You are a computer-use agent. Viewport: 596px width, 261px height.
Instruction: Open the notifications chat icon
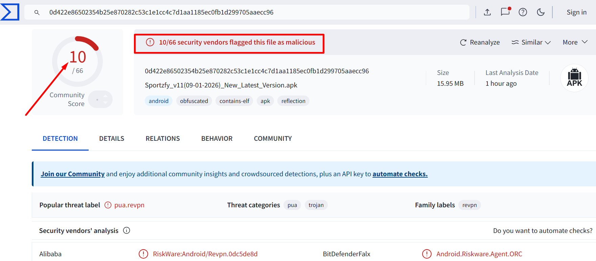tap(505, 12)
